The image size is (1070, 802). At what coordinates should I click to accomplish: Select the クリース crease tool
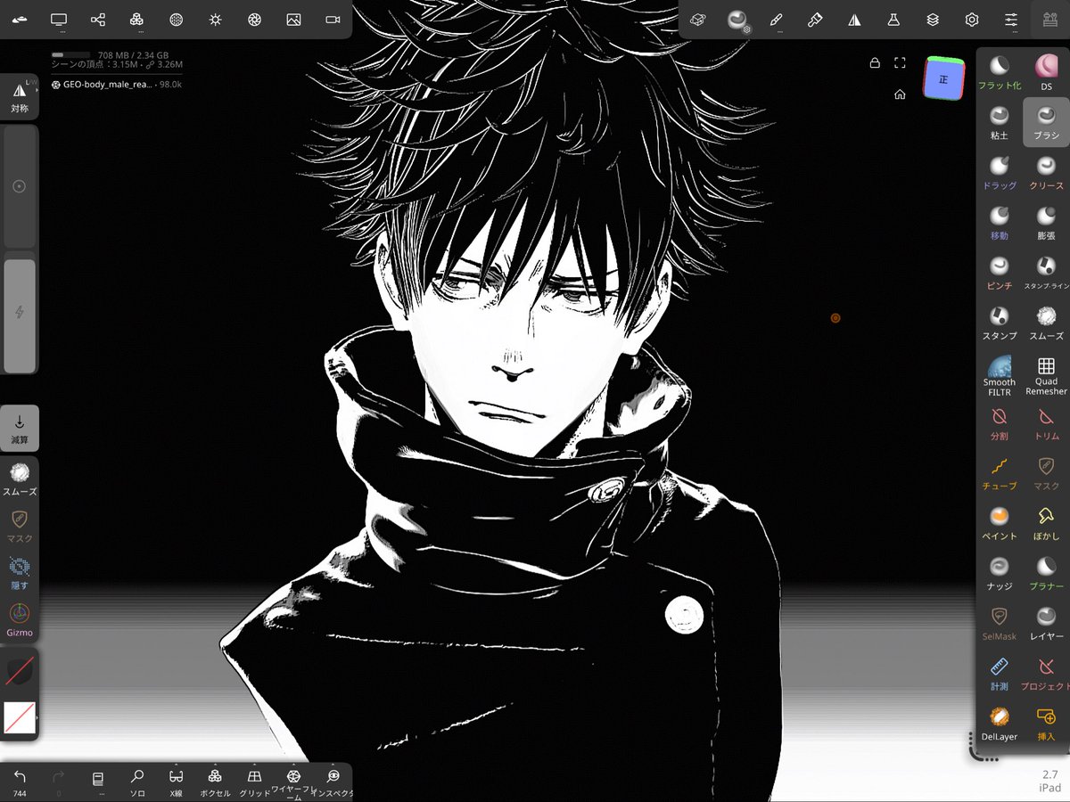1046,171
